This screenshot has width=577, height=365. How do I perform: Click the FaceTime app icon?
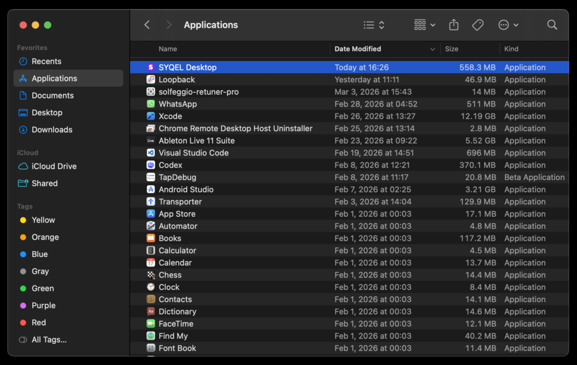[150, 324]
